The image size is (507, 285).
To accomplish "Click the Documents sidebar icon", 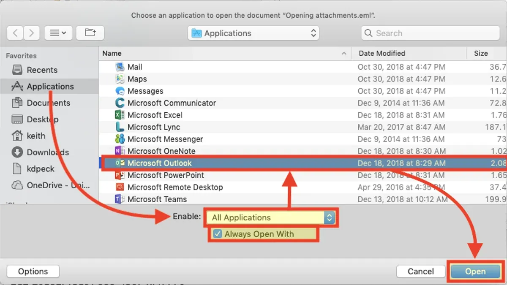I will (x=17, y=103).
